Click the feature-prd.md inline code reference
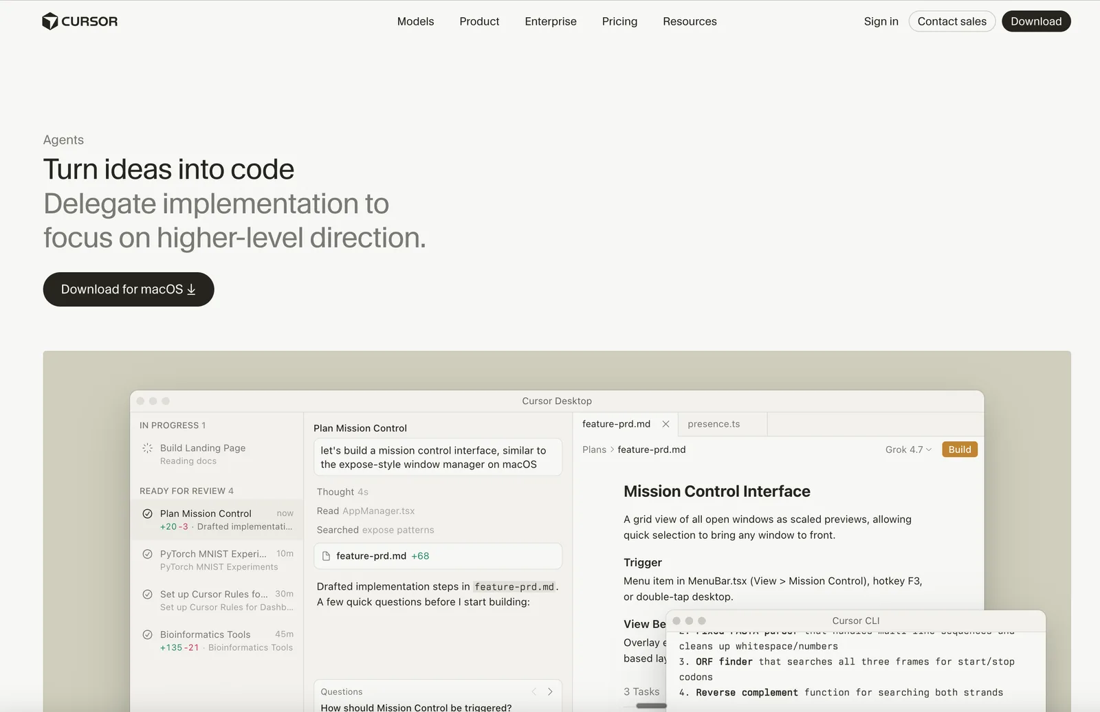1100x712 pixels. point(514,587)
